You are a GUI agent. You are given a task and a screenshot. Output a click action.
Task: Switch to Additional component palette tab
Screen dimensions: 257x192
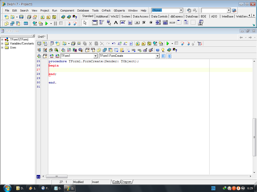coord(102,16)
